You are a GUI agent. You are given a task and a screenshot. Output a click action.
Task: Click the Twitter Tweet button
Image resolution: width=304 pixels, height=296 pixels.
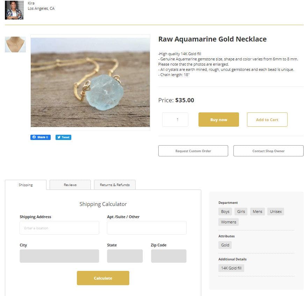(x=63, y=137)
